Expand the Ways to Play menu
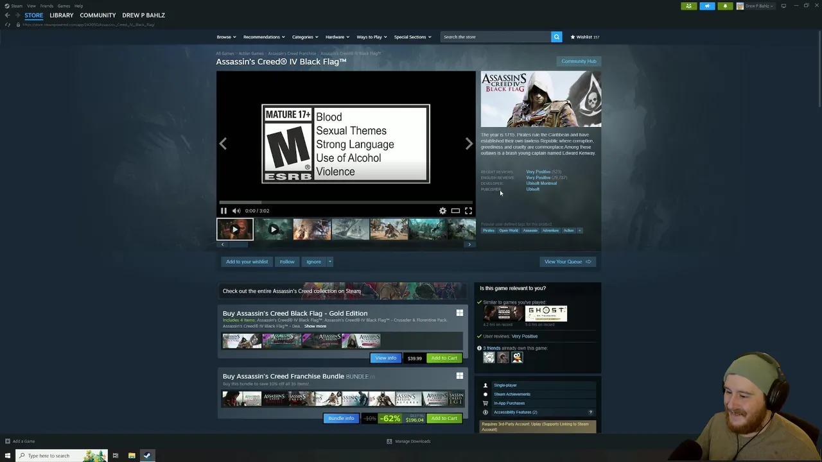 [x=372, y=37]
